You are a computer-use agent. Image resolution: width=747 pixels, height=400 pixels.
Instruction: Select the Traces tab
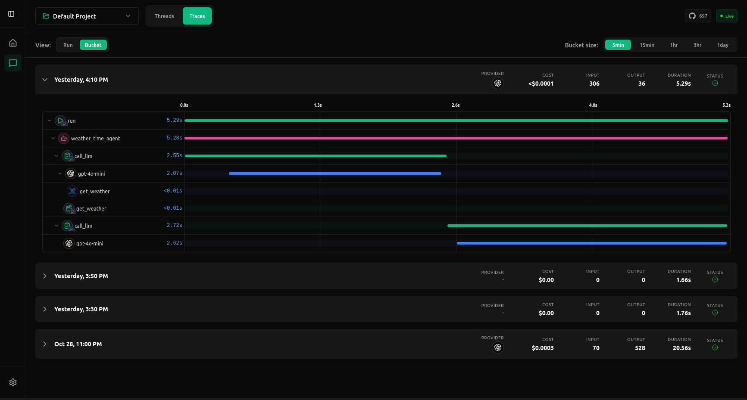[197, 16]
